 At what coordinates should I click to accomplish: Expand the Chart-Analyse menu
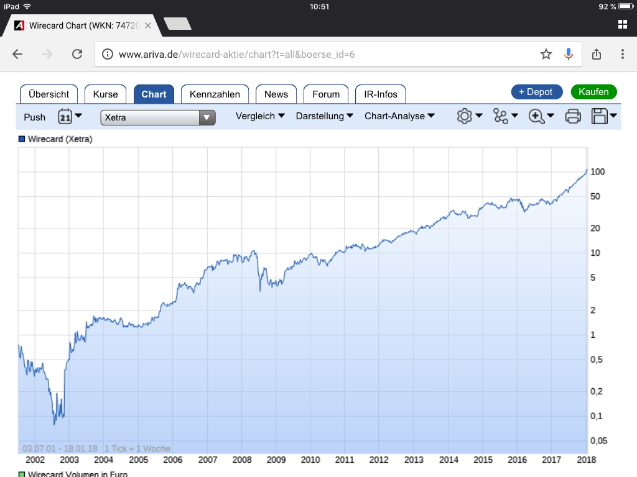[399, 116]
